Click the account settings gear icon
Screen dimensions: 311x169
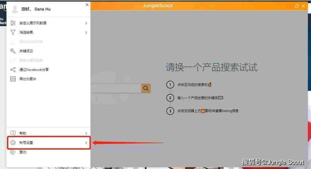pos(13,143)
